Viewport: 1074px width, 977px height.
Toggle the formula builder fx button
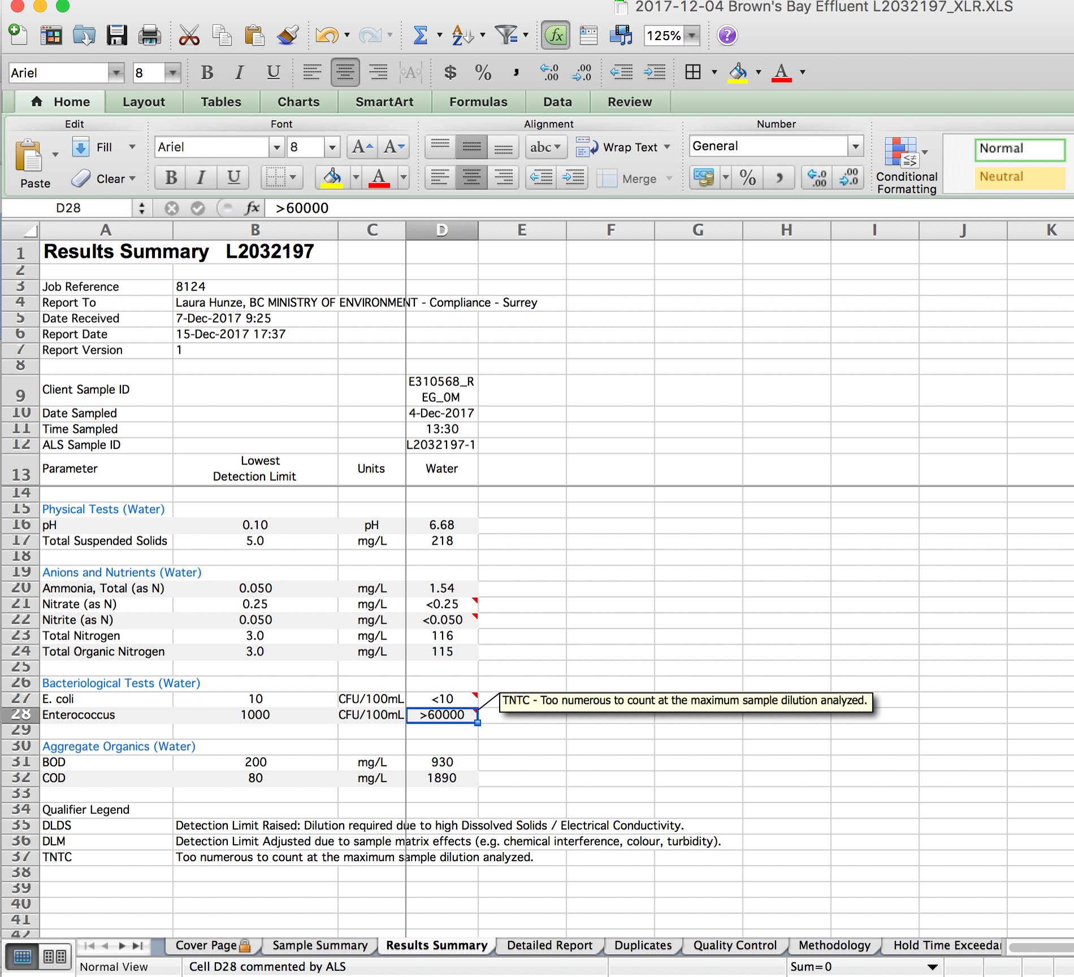[555, 36]
